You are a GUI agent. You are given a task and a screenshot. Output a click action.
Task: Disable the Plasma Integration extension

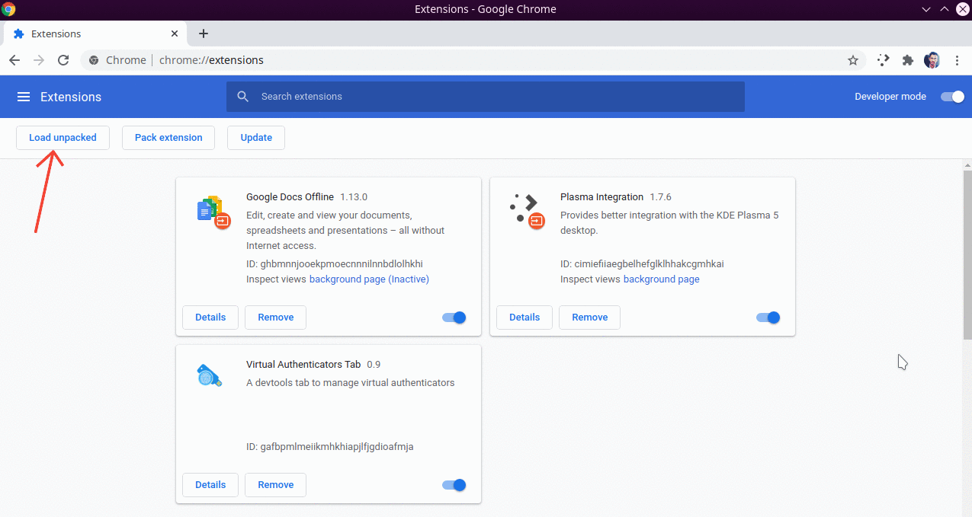768,318
